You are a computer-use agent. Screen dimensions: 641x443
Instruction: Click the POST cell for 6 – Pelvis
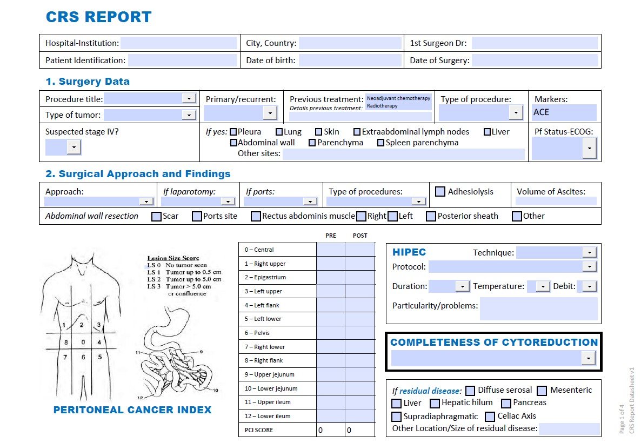pos(359,333)
